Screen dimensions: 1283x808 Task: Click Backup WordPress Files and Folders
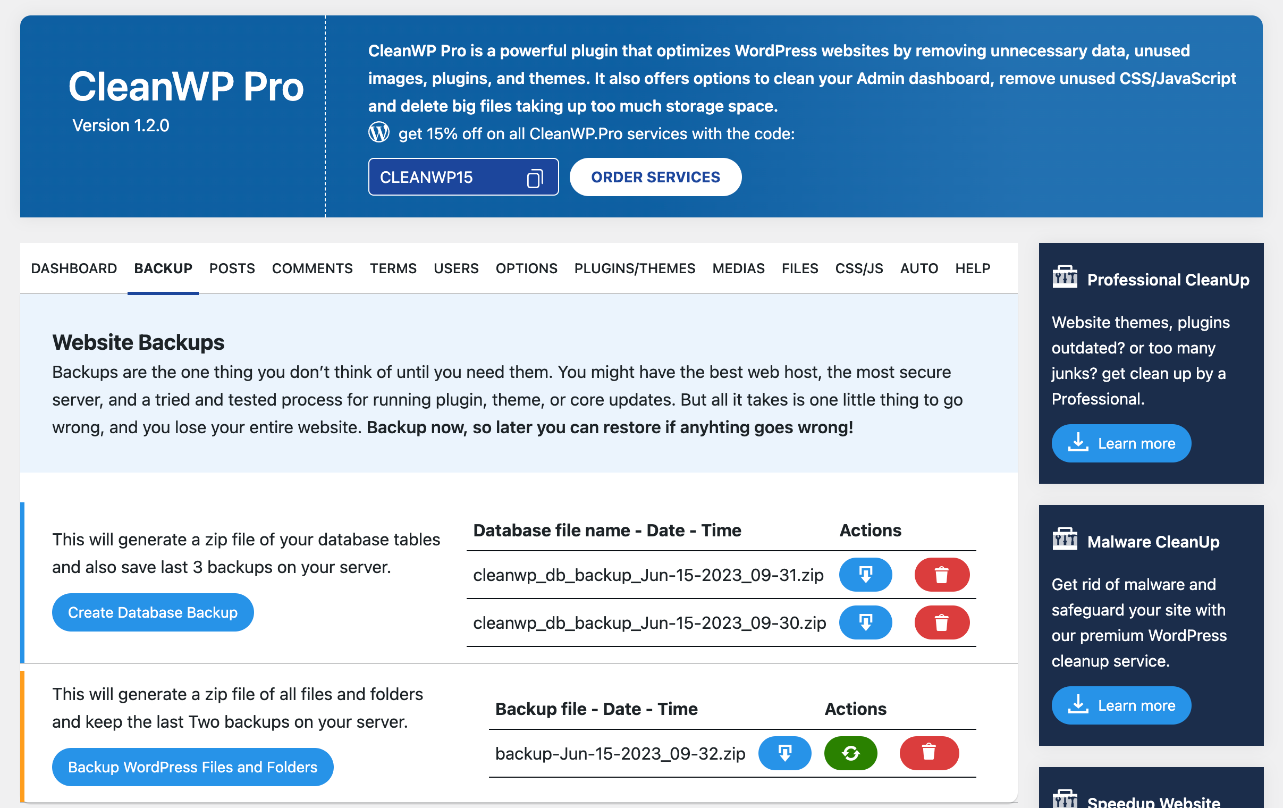(193, 767)
